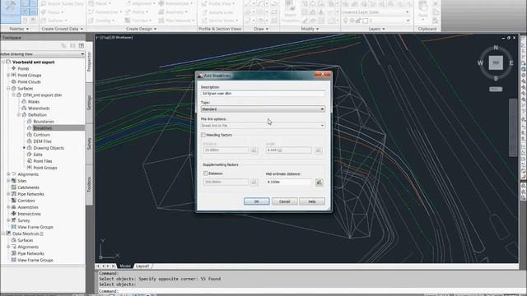Select Boundaries under Definition
The image size is (527, 296).
click(x=44, y=122)
